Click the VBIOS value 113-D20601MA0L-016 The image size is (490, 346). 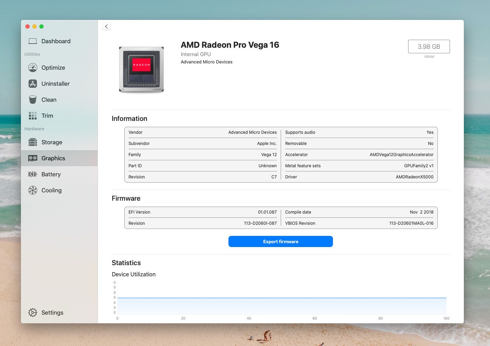tap(411, 223)
